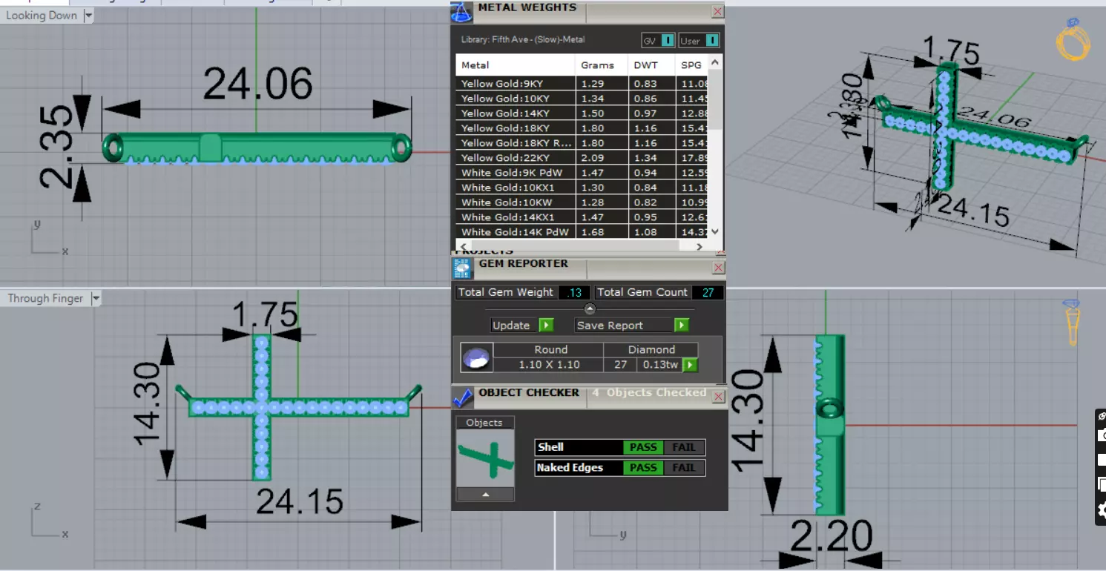The height and width of the screenshot is (571, 1106).
Task: Select Shell PASS indicator
Action: click(643, 447)
